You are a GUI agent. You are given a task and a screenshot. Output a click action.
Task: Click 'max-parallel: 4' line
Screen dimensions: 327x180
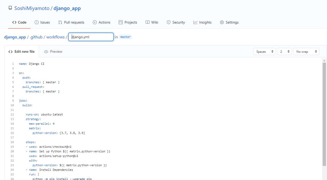(x=42, y=124)
